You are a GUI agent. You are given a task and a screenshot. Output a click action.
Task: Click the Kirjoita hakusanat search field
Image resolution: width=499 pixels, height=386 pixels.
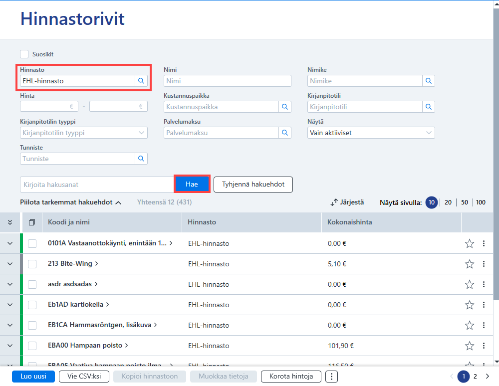pos(97,185)
